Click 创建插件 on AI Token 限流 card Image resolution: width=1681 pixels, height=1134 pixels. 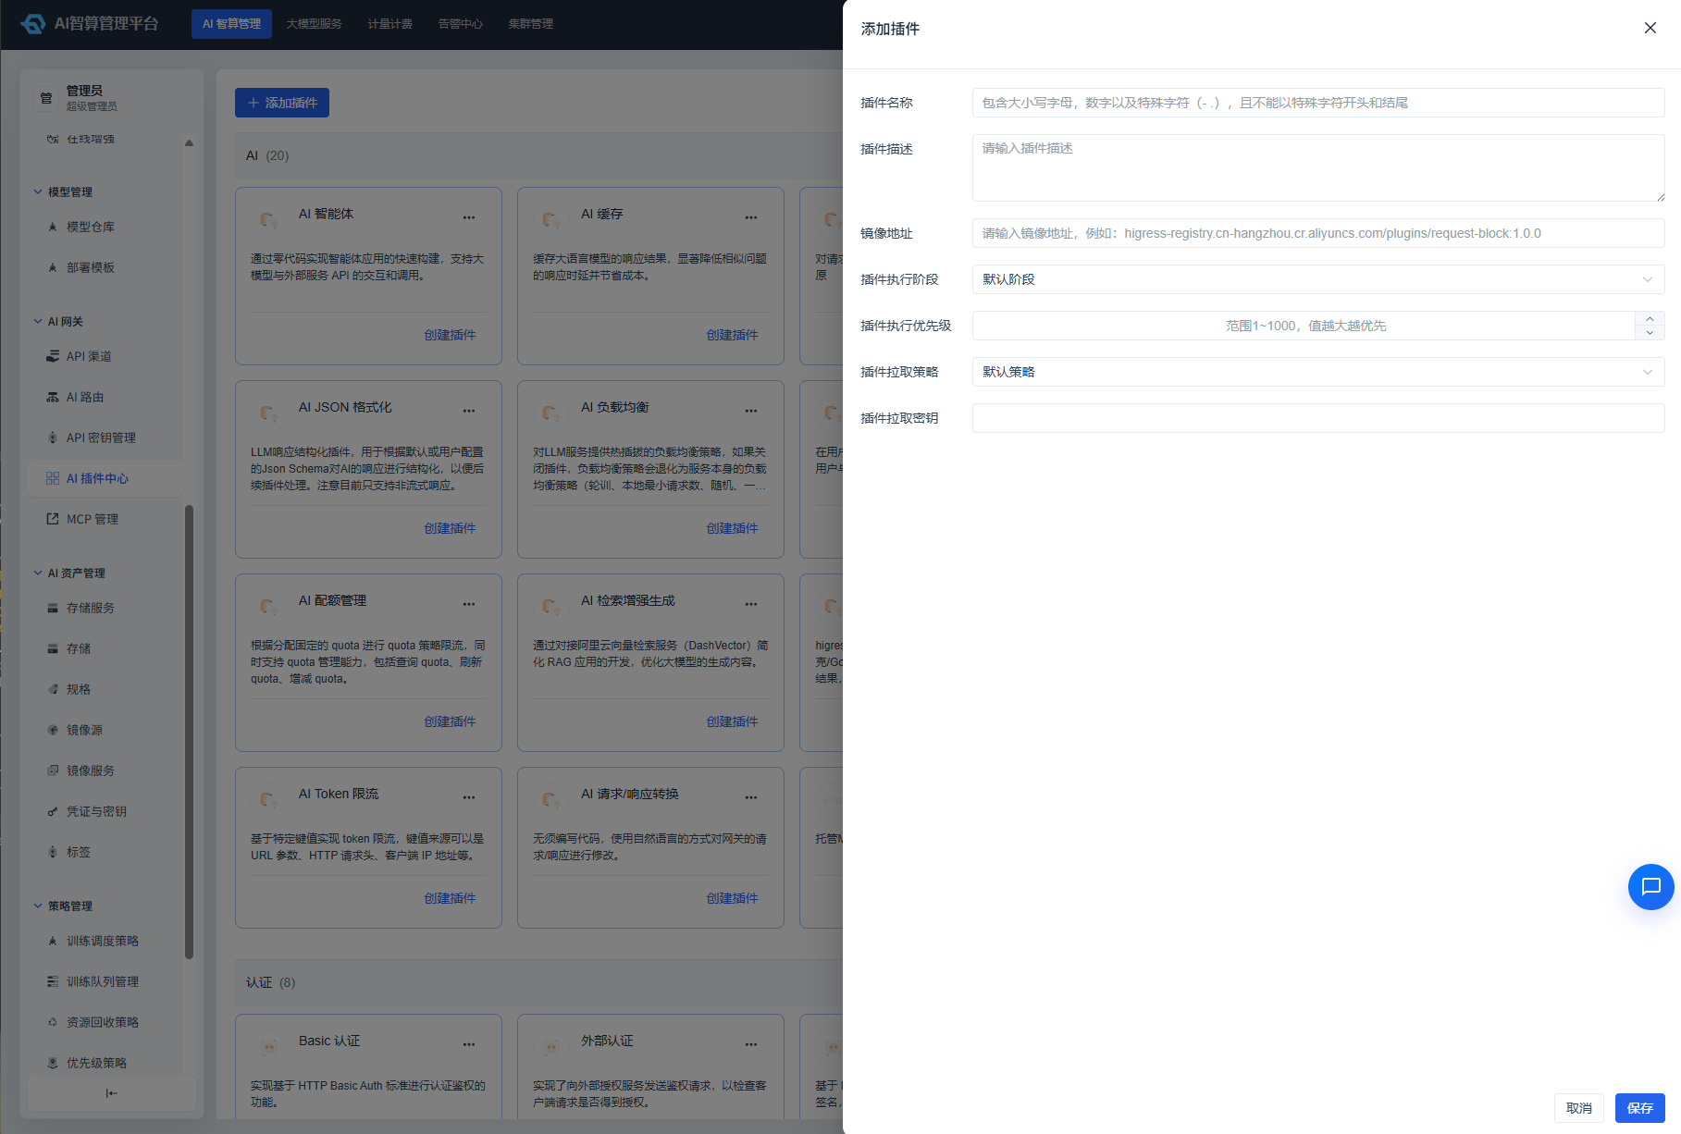pyautogui.click(x=450, y=898)
